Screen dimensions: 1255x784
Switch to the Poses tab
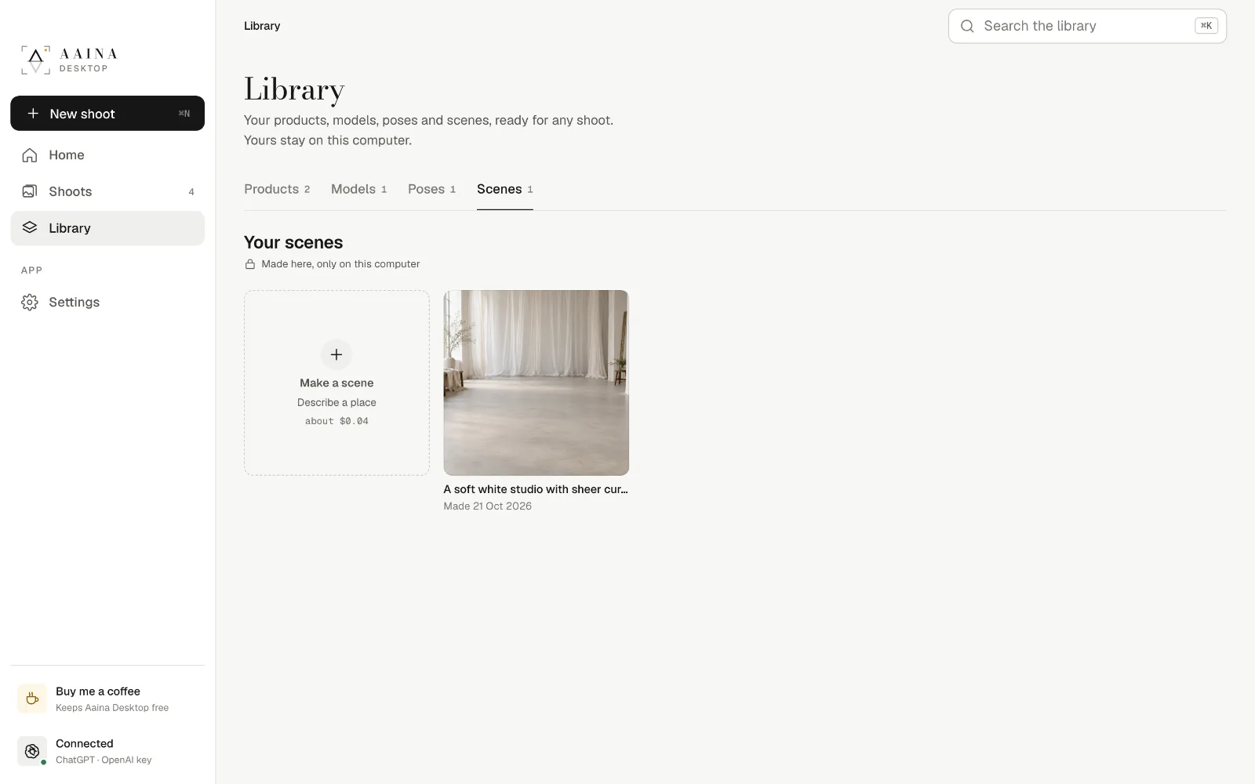point(431,189)
